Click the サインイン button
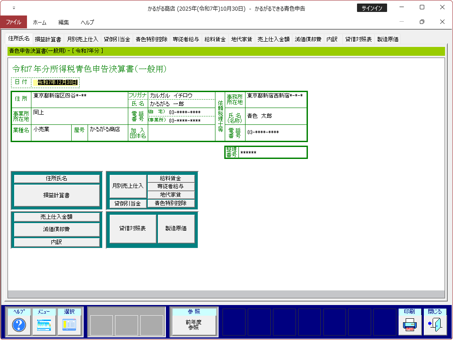Screen dimensions: 453x340 [x=372, y=8]
